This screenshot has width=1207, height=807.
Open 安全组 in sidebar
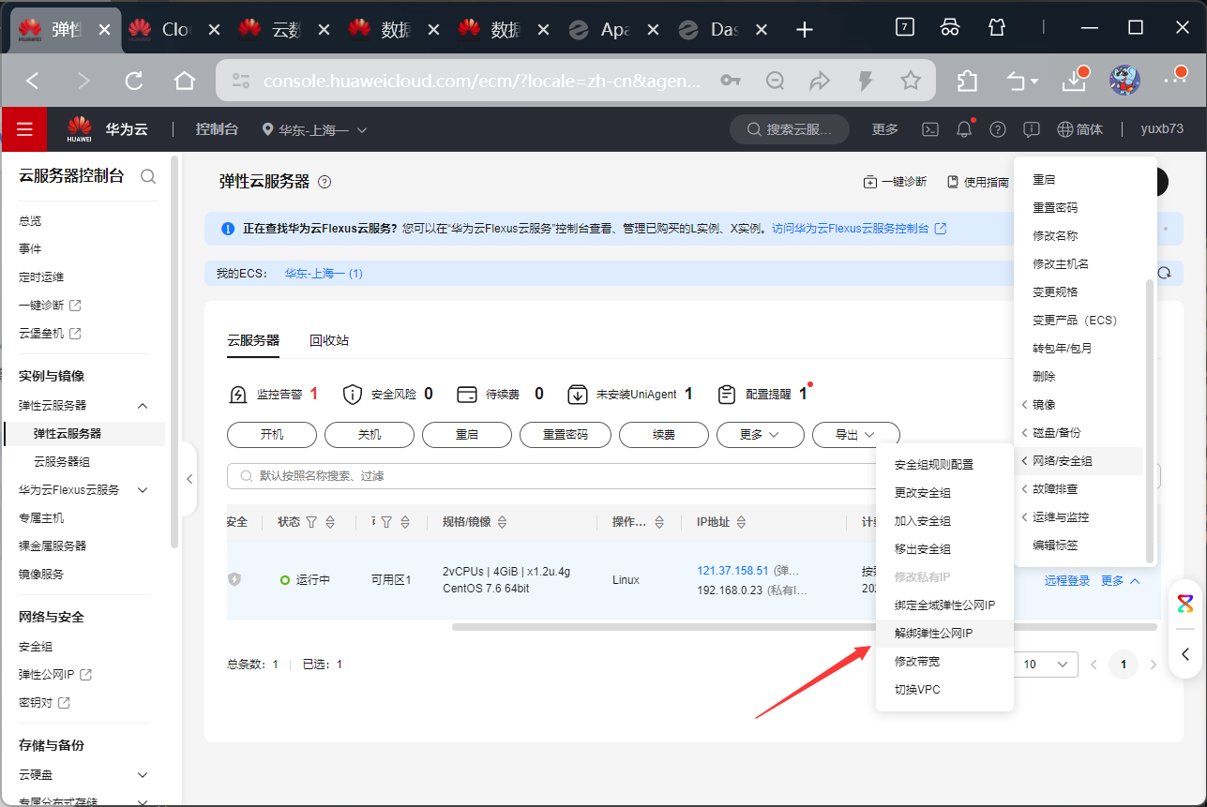pos(36,647)
